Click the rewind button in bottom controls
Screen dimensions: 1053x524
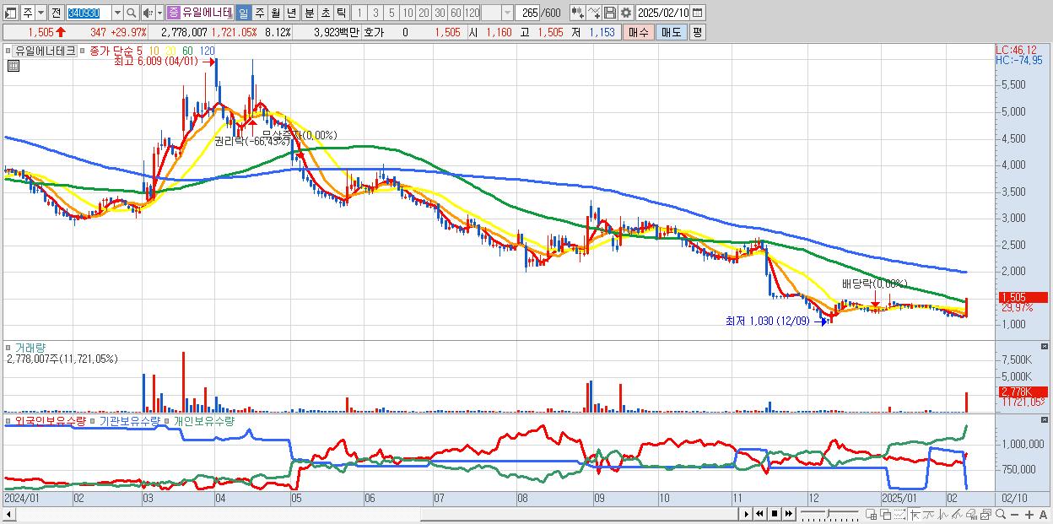point(759,514)
